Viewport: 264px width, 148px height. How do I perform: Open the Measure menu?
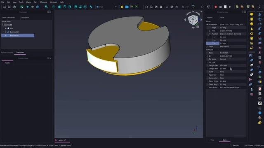[x=44, y=2]
